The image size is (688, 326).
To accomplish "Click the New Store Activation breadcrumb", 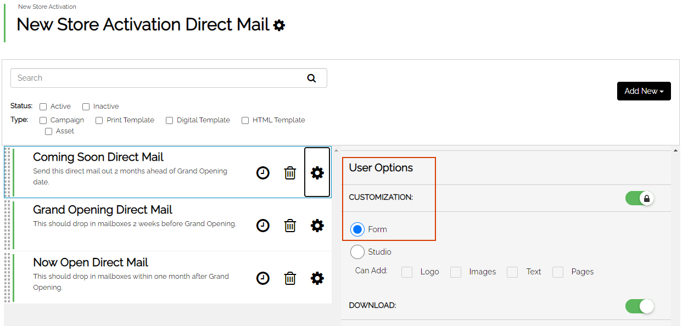I will (47, 7).
